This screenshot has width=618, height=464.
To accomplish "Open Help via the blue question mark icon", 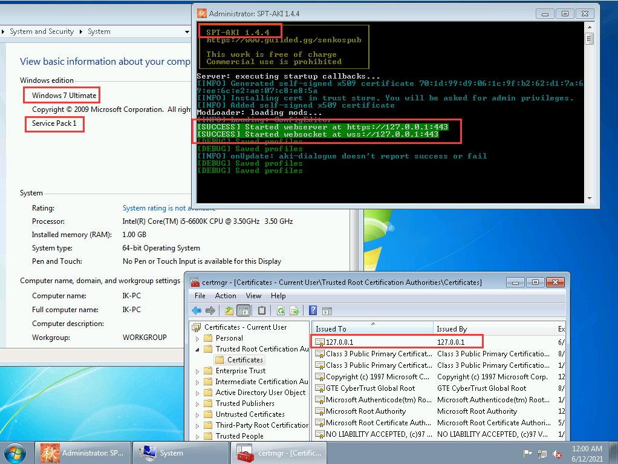I will [x=313, y=311].
